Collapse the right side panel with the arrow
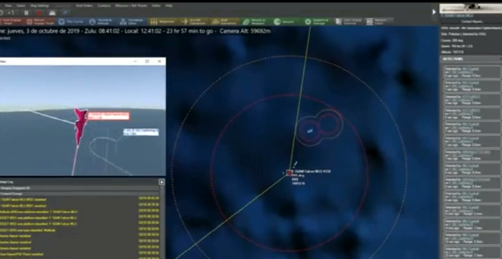Image resolution: width=502 pixels, height=259 pixels. (x=434, y=12)
